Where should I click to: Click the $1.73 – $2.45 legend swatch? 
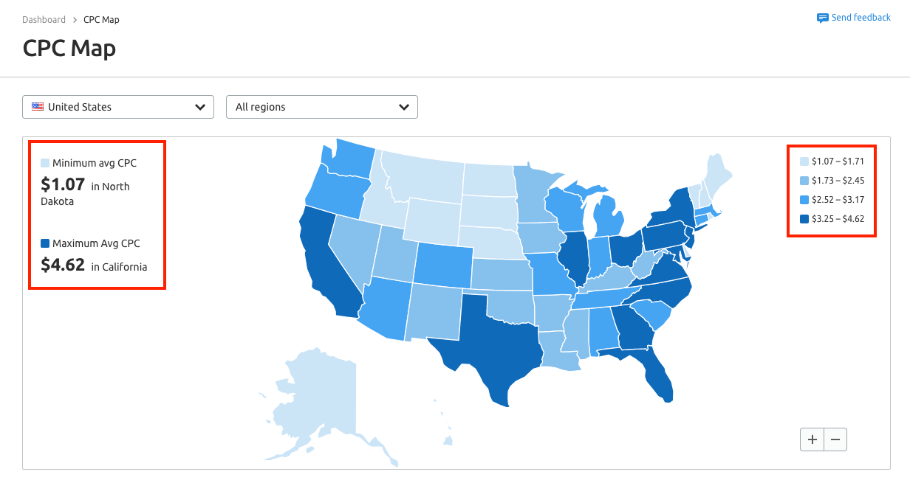(804, 180)
